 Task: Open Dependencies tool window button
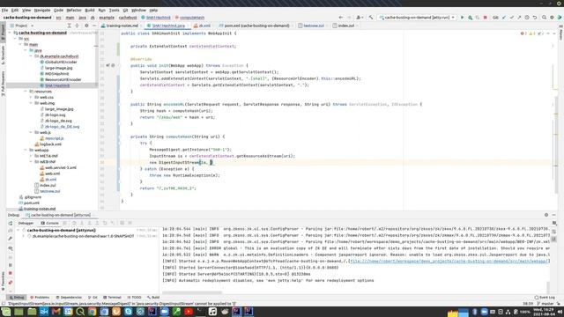(69, 298)
